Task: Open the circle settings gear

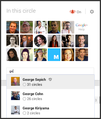Action: click(x=92, y=12)
